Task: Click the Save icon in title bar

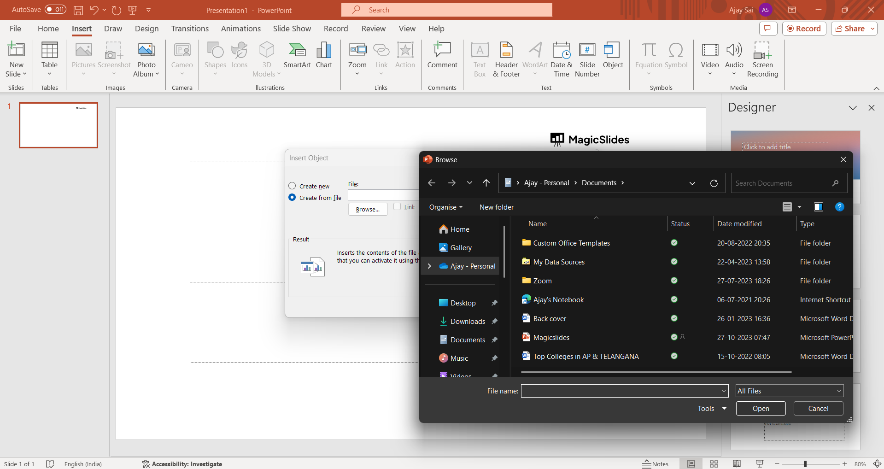Action: pos(78,10)
